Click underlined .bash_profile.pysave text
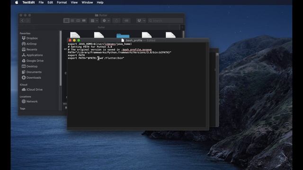Viewport: 303px width, 170px height. tap(136, 50)
